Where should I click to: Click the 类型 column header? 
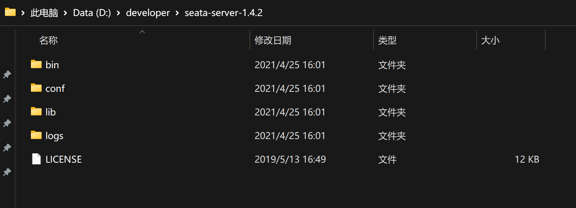coord(387,40)
